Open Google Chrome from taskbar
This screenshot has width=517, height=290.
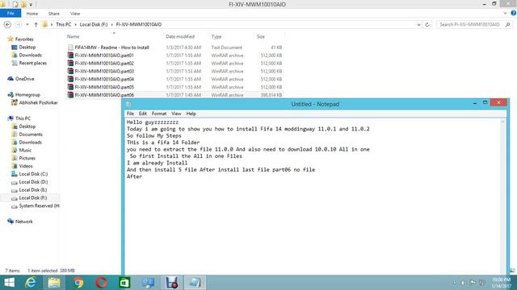(x=78, y=283)
